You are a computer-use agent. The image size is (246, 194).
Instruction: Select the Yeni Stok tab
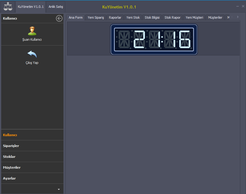133,17
